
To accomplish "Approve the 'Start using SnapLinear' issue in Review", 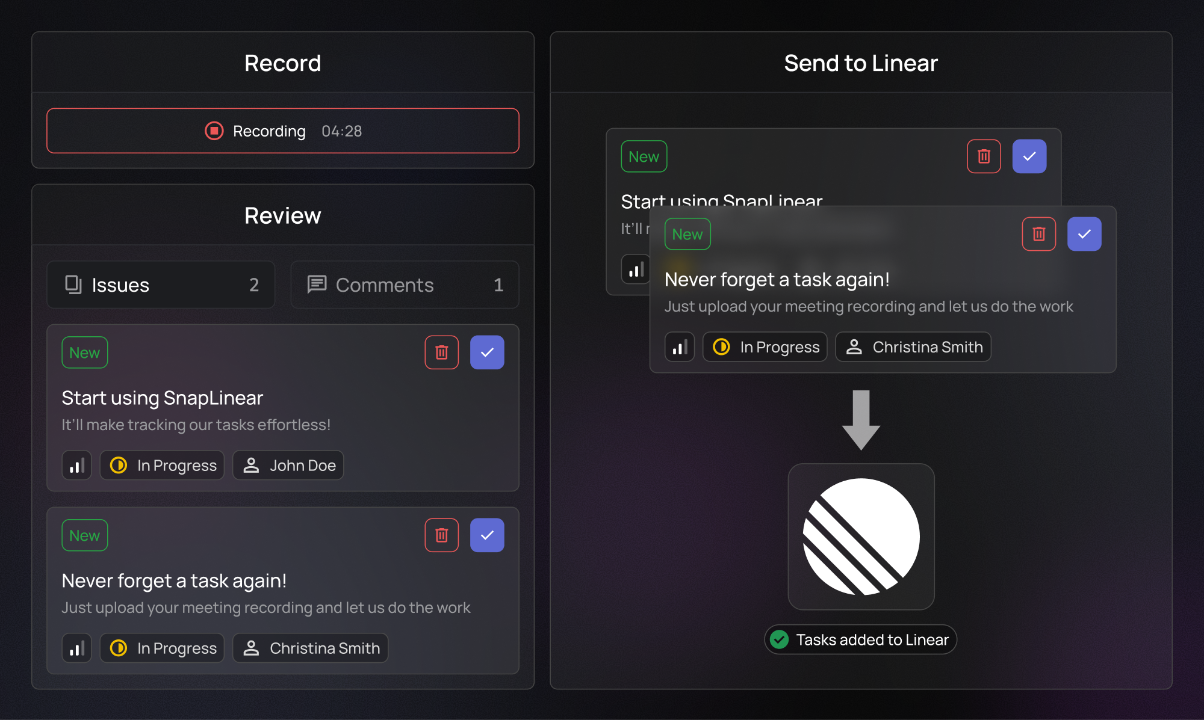I will click(487, 352).
